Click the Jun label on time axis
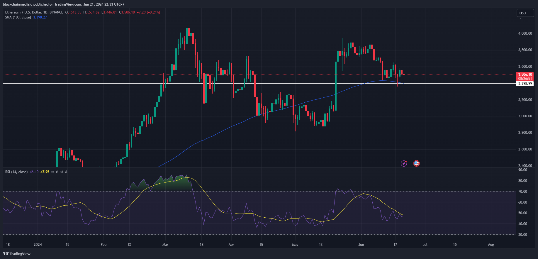 point(361,245)
